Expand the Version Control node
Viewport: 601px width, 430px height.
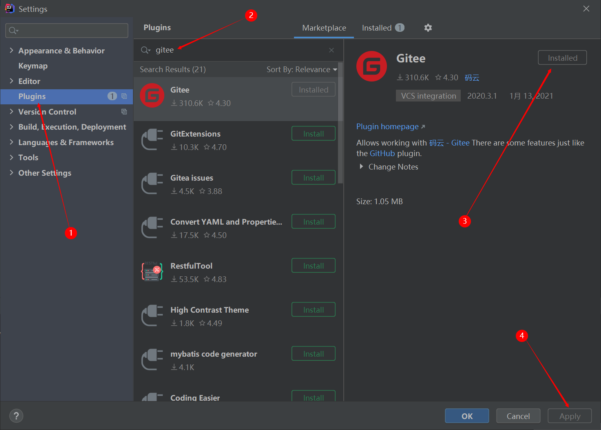pyautogui.click(x=11, y=111)
